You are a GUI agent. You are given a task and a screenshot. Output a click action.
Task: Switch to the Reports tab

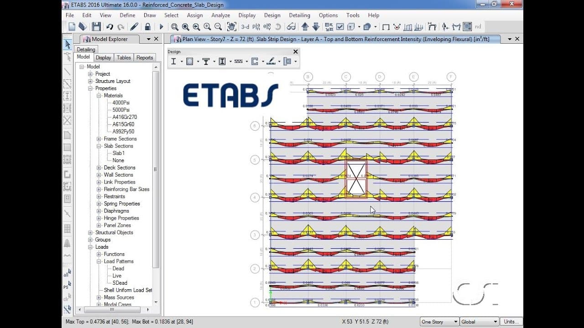[x=145, y=57]
